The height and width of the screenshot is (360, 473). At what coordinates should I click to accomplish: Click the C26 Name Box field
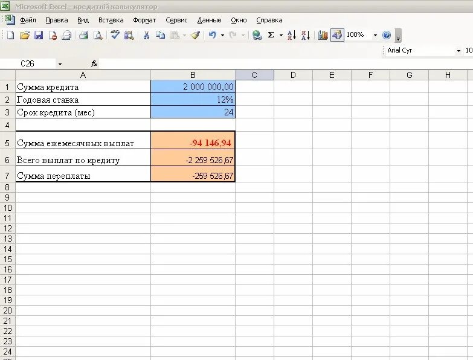(x=28, y=63)
